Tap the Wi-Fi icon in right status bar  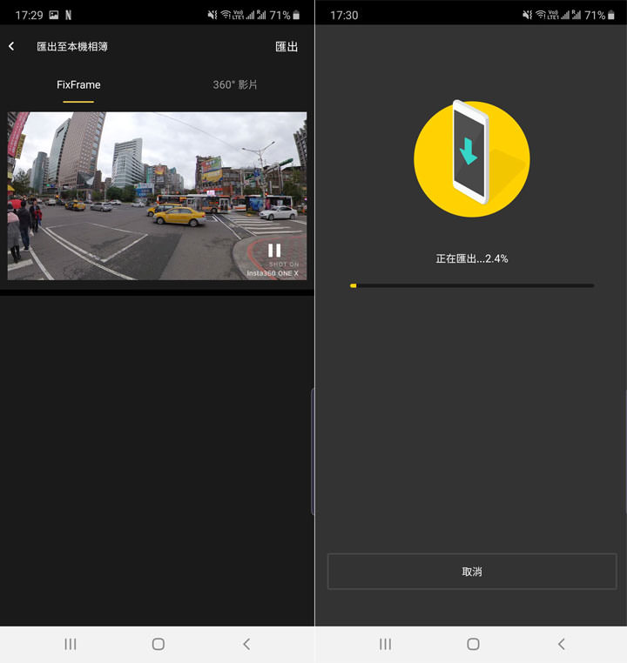pyautogui.click(x=541, y=15)
